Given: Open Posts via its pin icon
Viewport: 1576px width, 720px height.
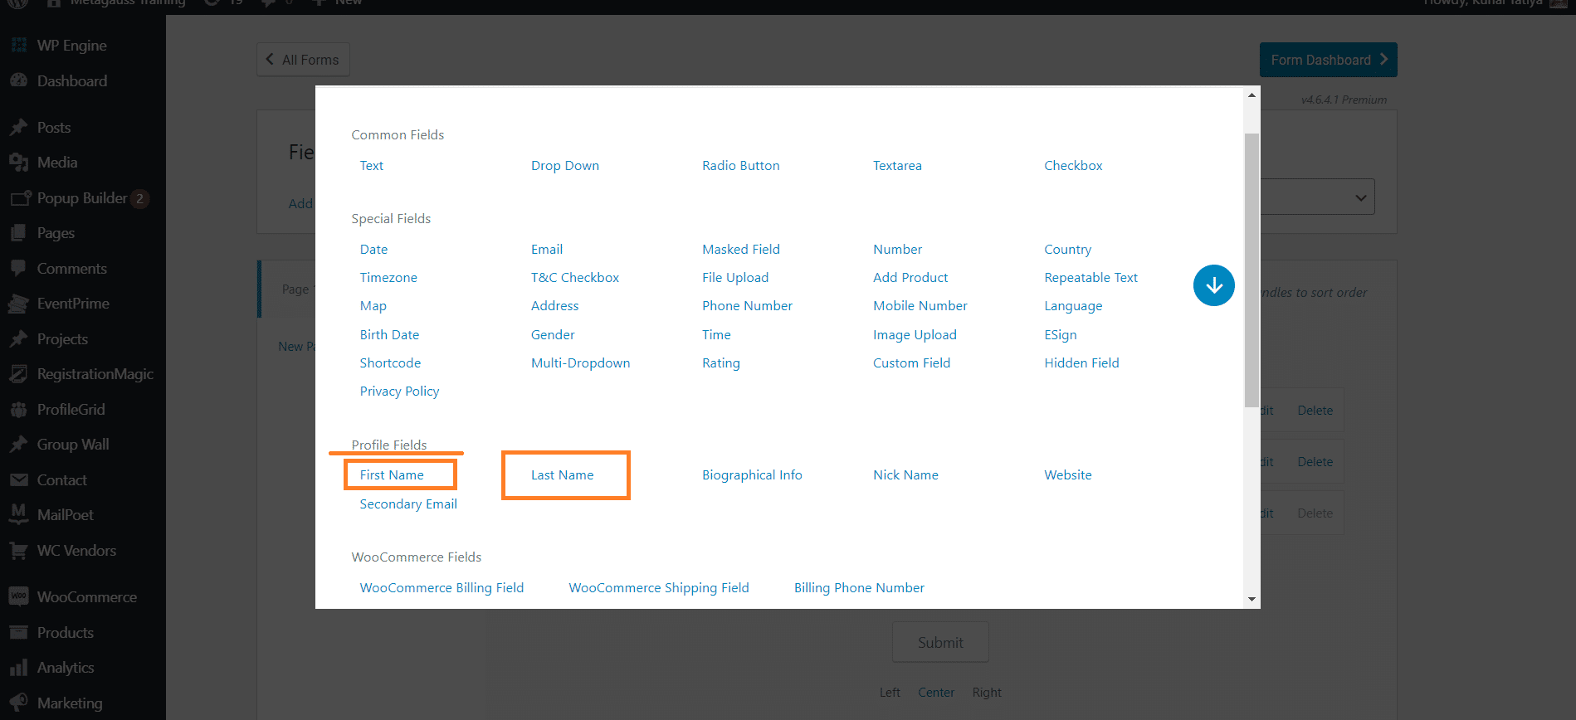Looking at the screenshot, I should point(18,128).
